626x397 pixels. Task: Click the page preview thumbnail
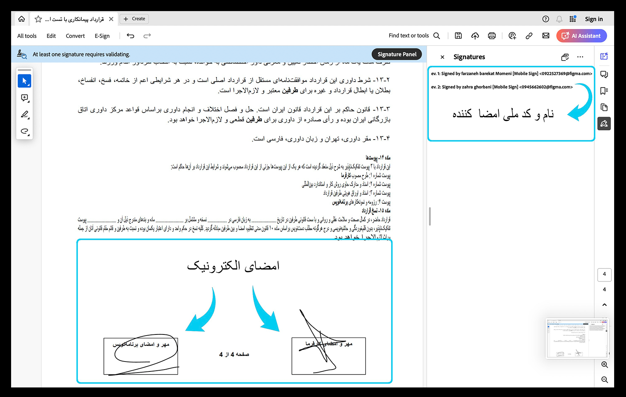[577, 339]
